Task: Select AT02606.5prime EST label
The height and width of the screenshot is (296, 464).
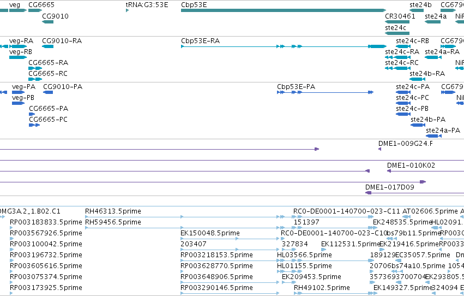Action: coord(430,211)
